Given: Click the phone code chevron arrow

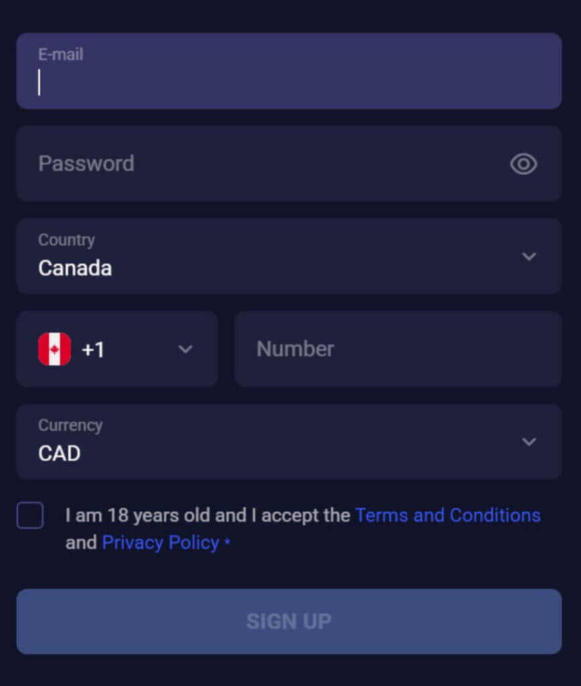Looking at the screenshot, I should 186,349.
